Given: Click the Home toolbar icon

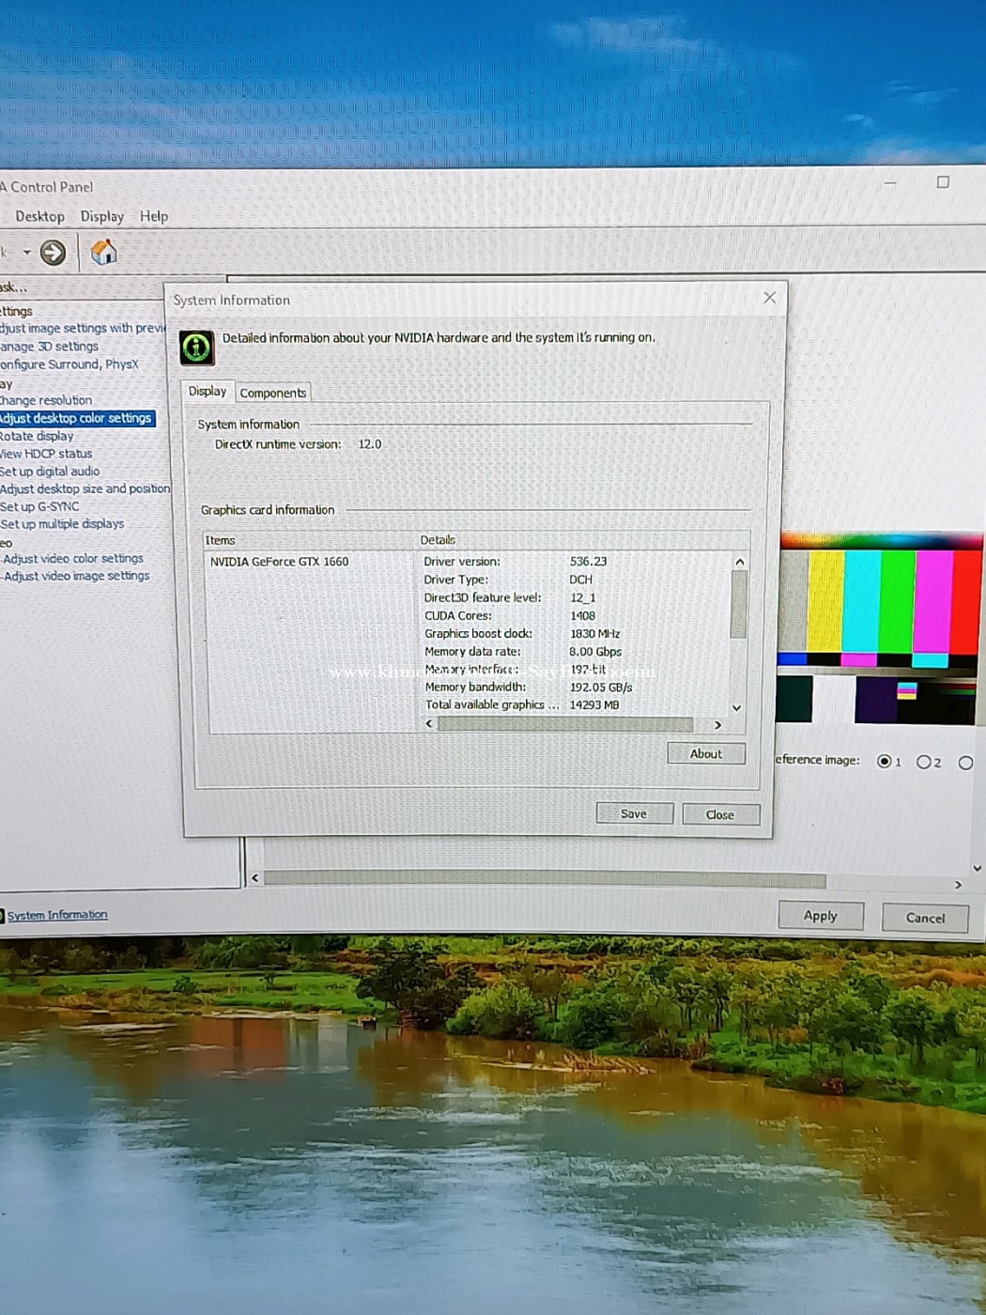Looking at the screenshot, I should point(103,252).
